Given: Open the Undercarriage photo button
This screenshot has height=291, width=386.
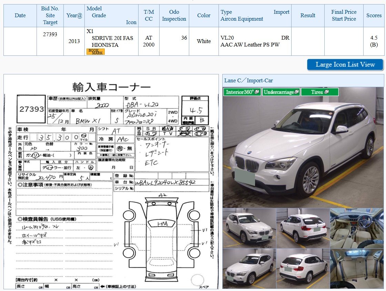Looking at the screenshot, I should (x=281, y=92).
